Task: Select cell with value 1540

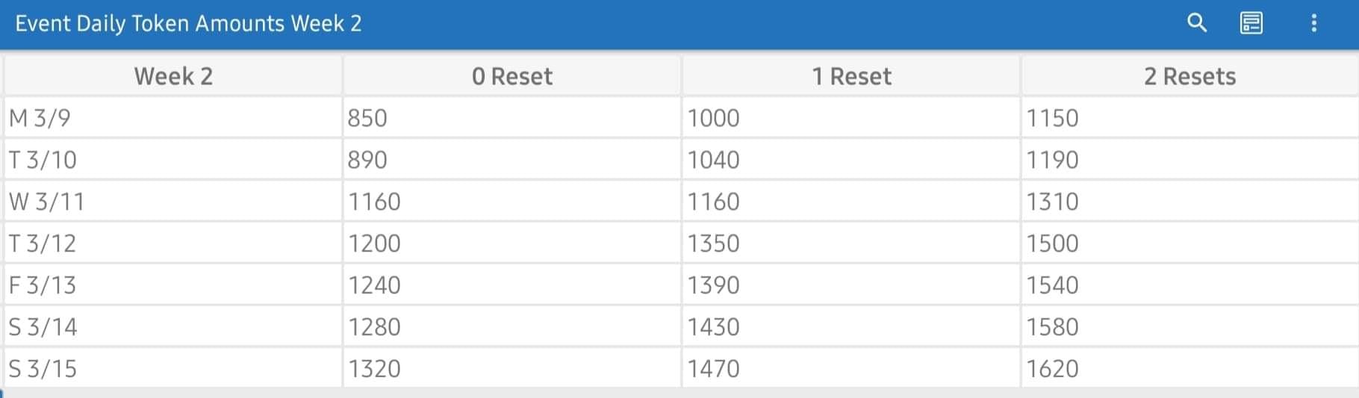Action: coord(1190,285)
